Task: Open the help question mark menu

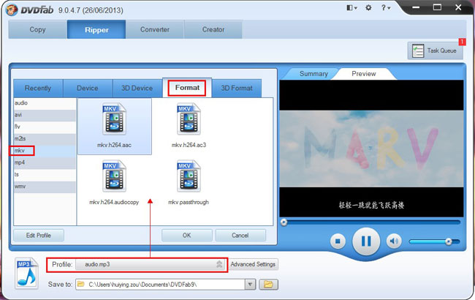Action: pos(385,8)
